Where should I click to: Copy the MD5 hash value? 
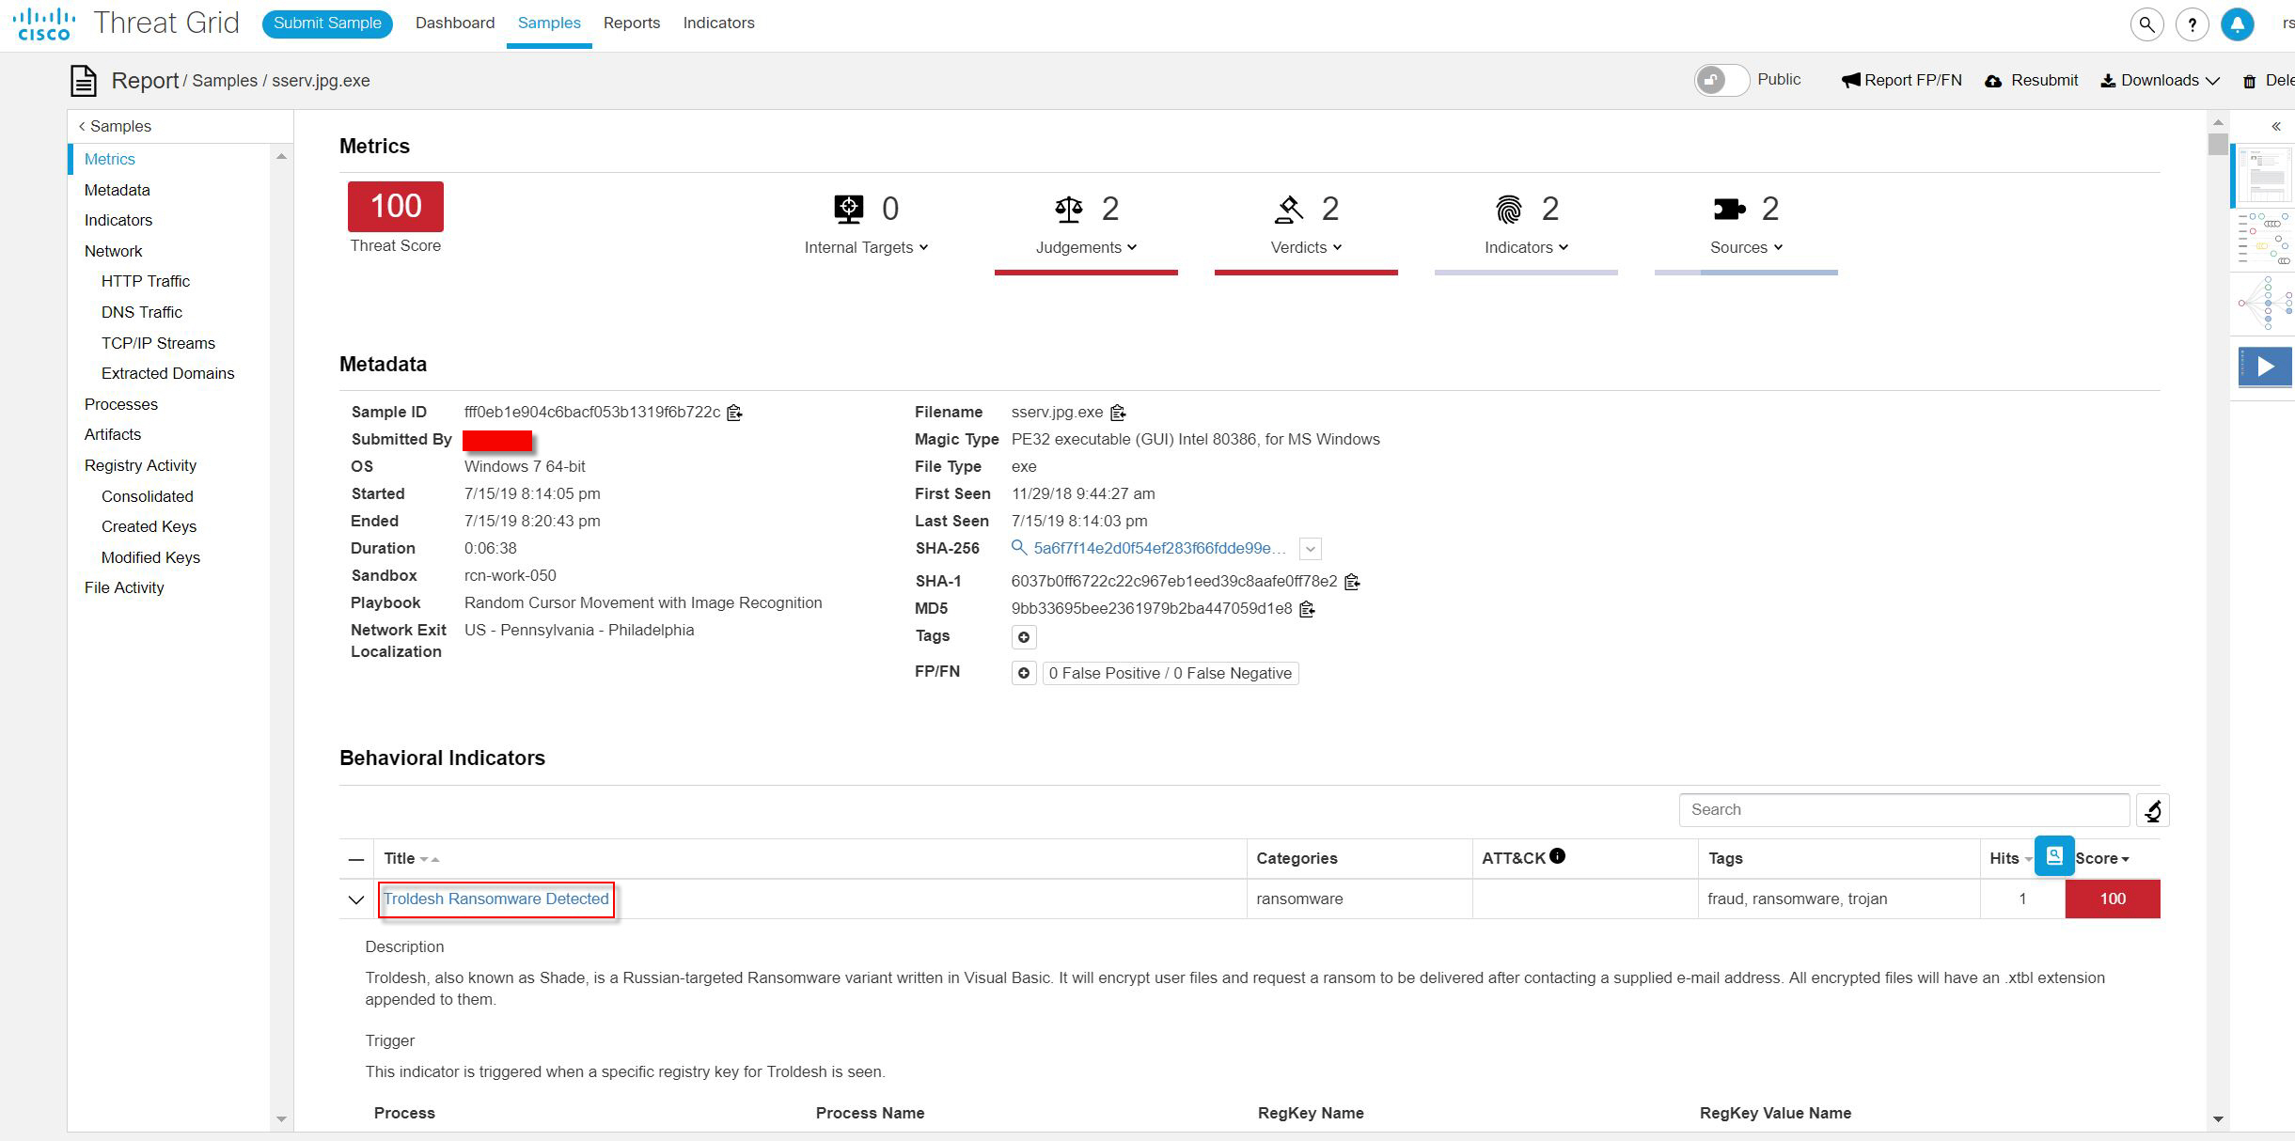(x=1307, y=609)
